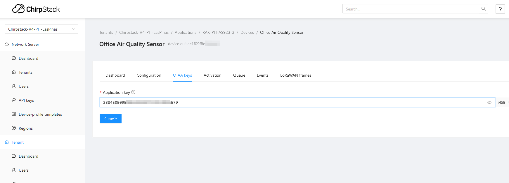The width and height of the screenshot is (509, 183).
Task: Open the tenant selector dropdown
Action: point(41,29)
